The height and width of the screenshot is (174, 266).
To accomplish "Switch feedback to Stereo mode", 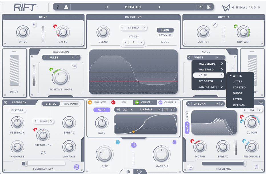I will (x=51, y=104).
